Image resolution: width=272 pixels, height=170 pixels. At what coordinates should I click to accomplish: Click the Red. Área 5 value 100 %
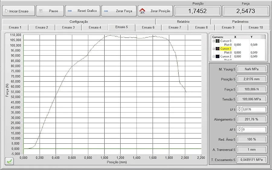tap(251, 139)
